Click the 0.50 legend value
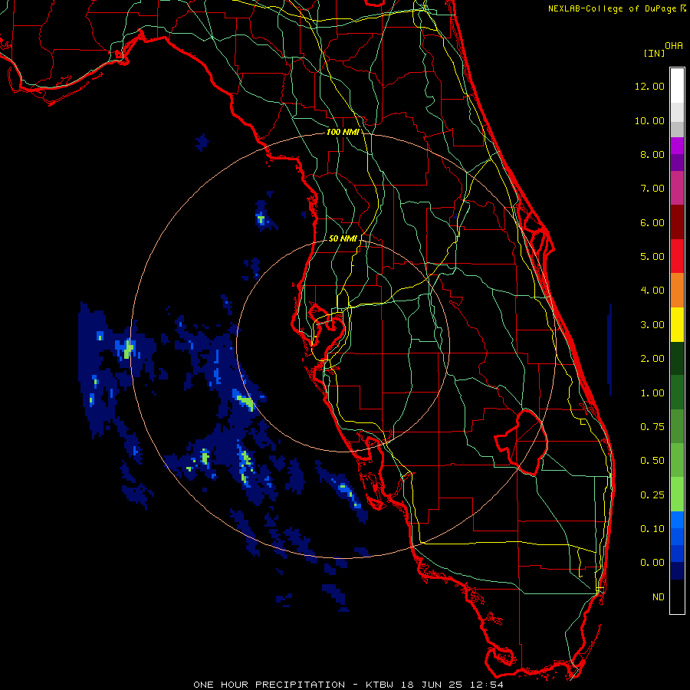690x690 pixels. (x=652, y=461)
